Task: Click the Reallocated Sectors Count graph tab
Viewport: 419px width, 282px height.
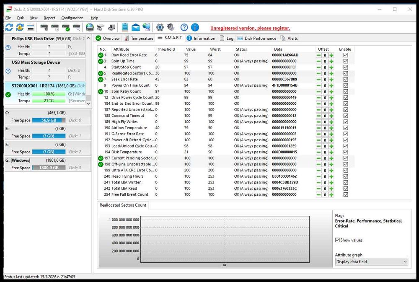Action: coord(123,205)
